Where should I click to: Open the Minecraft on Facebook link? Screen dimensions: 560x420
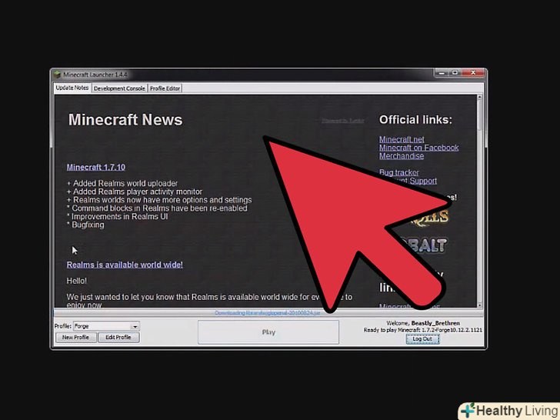tap(419, 148)
